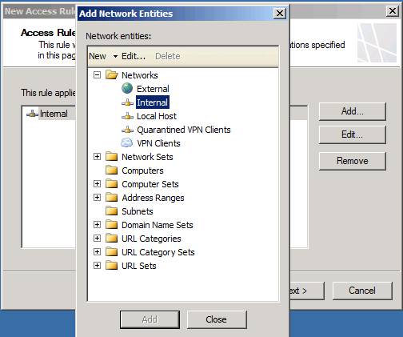Click the open Networks folder icon
Screen dimensions: 403x337
112,74
